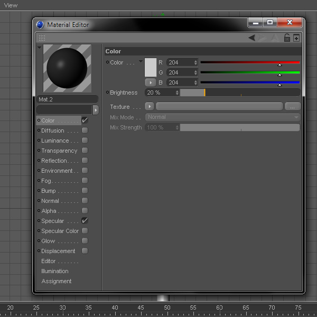Click the material preview sphere thumbnail

point(67,68)
